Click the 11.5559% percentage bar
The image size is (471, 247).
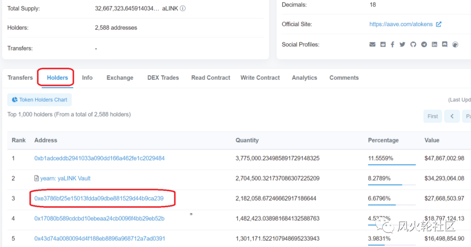[x=392, y=165]
